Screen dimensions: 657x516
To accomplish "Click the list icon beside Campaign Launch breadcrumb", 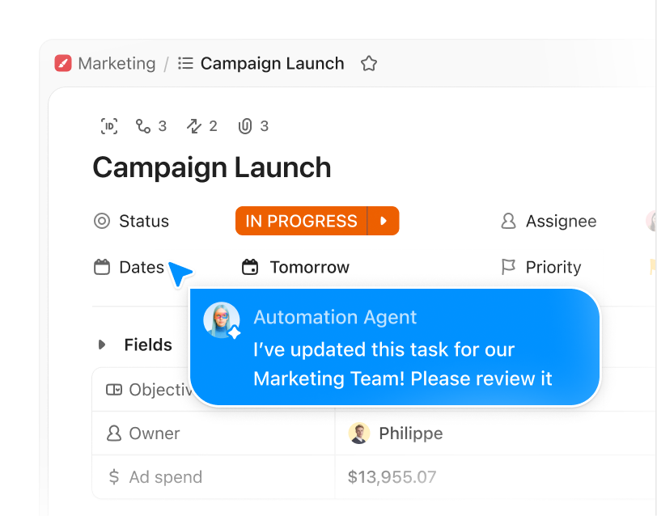I will (x=184, y=63).
